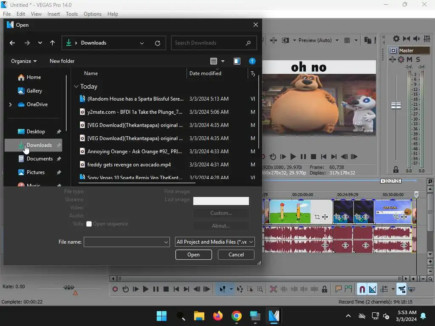The height and width of the screenshot is (326, 435).
Task: Toggle Lock Envelopes to Events
Action: click(x=401, y=289)
